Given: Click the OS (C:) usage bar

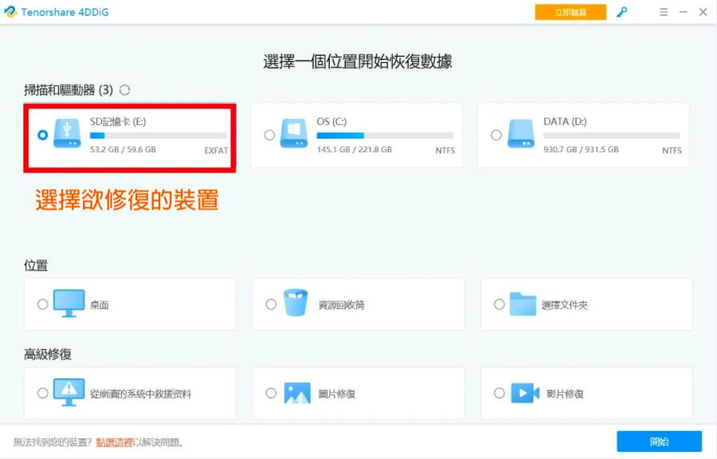Looking at the screenshot, I should point(385,135).
